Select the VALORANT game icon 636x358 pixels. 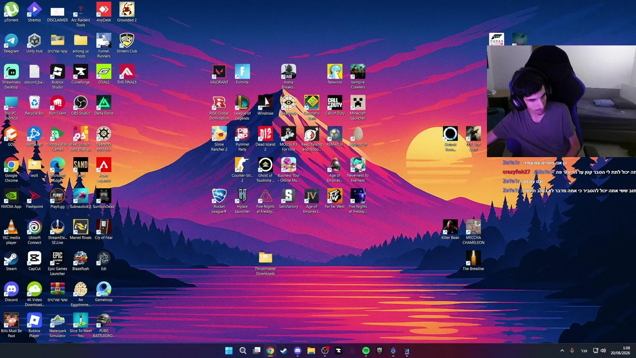[x=219, y=75]
